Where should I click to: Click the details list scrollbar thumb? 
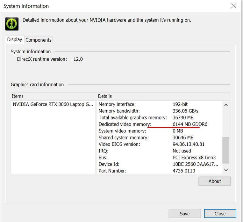(x=226, y=150)
